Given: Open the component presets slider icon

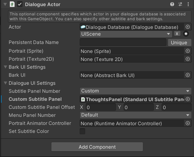Looking at the screenshot, I should point(180,4).
